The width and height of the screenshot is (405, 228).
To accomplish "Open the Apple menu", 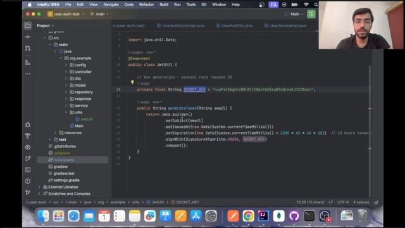I will coord(30,4).
